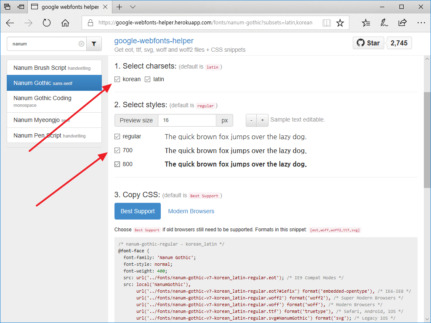The image size is (431, 323).
Task: Click the font-style: normal CSS line
Action: pyautogui.click(x=148, y=264)
